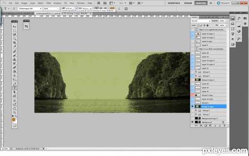This screenshot has width=249, height=156.
Task: Expand the Group 5 folder
Action: point(196,72)
